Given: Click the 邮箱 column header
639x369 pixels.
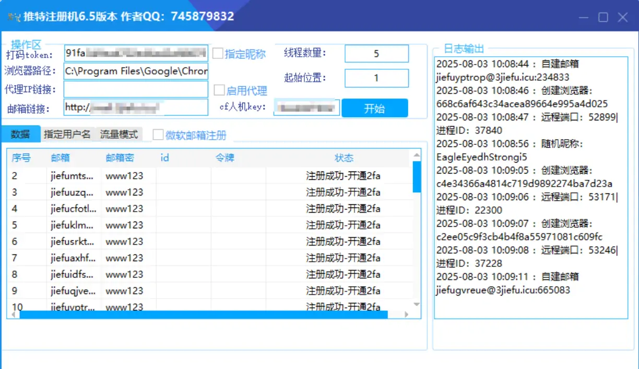Looking at the screenshot, I should 60,158.
